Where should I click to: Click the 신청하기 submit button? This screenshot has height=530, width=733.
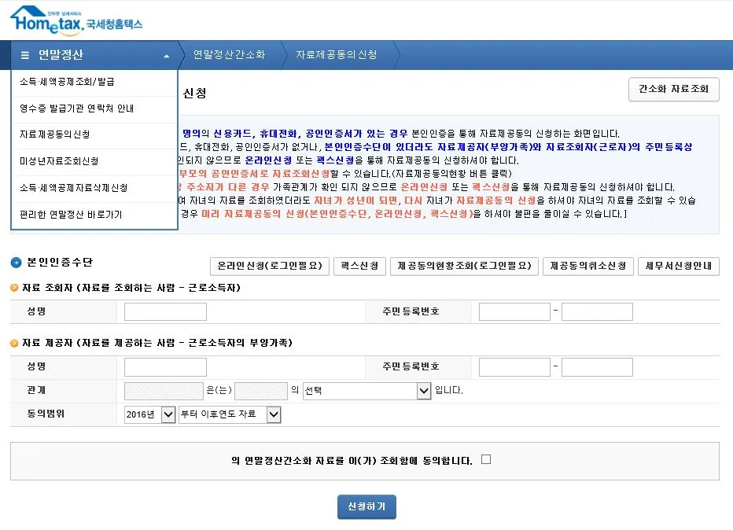(x=366, y=506)
